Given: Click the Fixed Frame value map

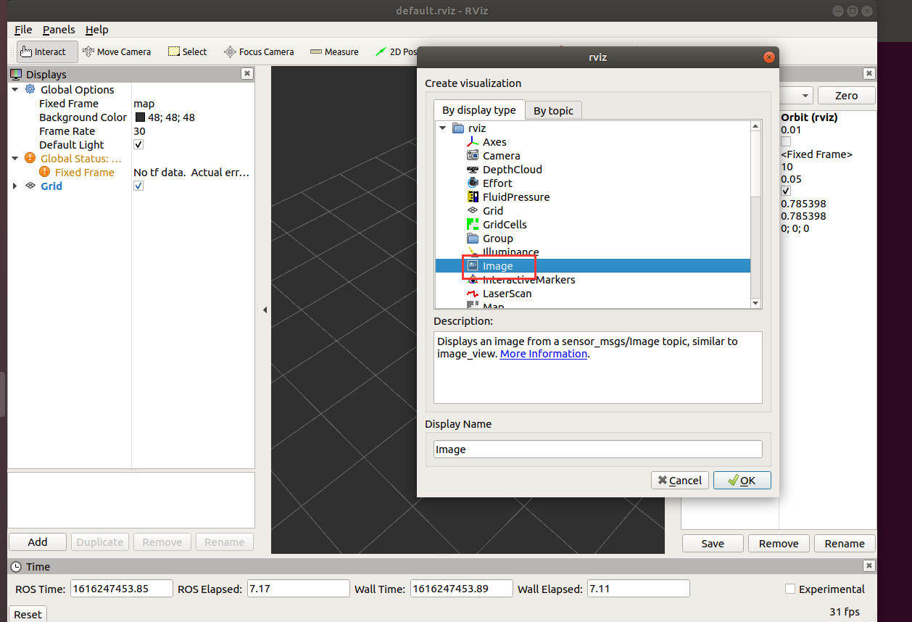Looking at the screenshot, I should point(144,104).
